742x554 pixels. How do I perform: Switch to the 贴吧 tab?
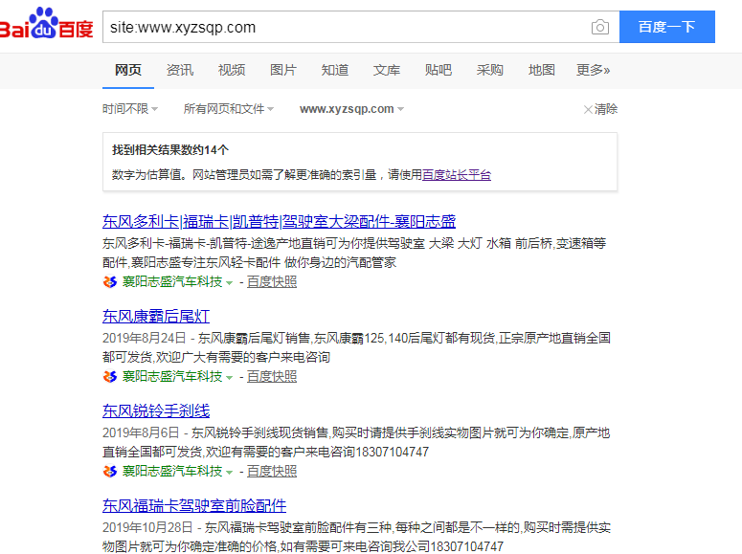438,70
